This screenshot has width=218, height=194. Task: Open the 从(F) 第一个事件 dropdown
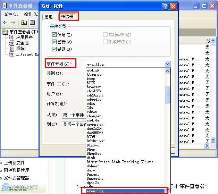[74, 115]
